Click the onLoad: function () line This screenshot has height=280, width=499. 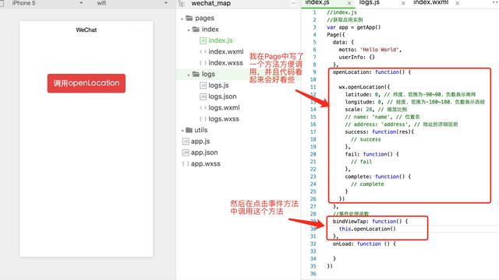tap(364, 243)
